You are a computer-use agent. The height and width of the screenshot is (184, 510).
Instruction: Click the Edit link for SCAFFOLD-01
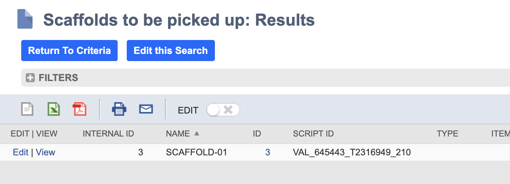coord(20,152)
